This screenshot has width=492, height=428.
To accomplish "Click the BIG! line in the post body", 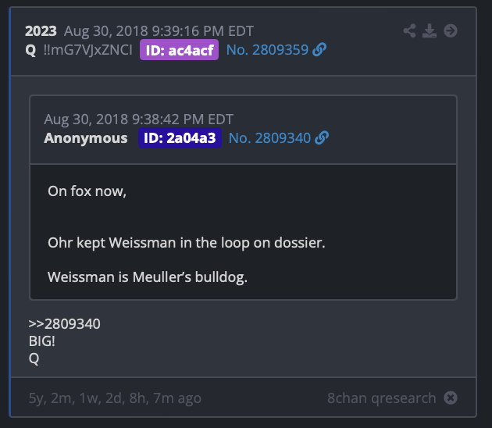I will 41,341.
